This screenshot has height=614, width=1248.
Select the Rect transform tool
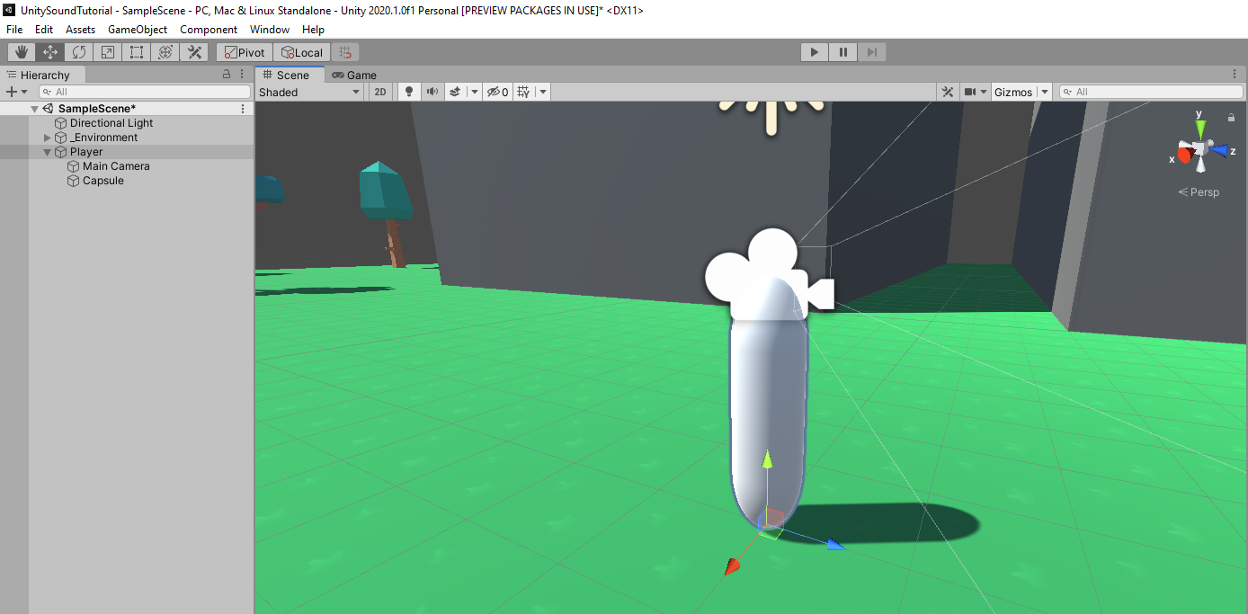[x=137, y=52]
